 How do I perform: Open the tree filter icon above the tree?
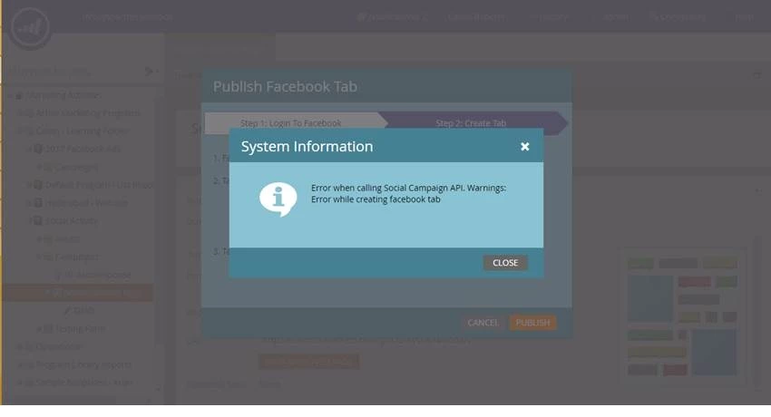[149, 72]
